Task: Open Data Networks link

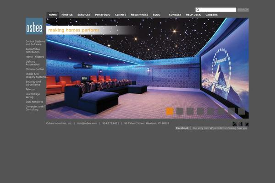Action: coord(34,102)
